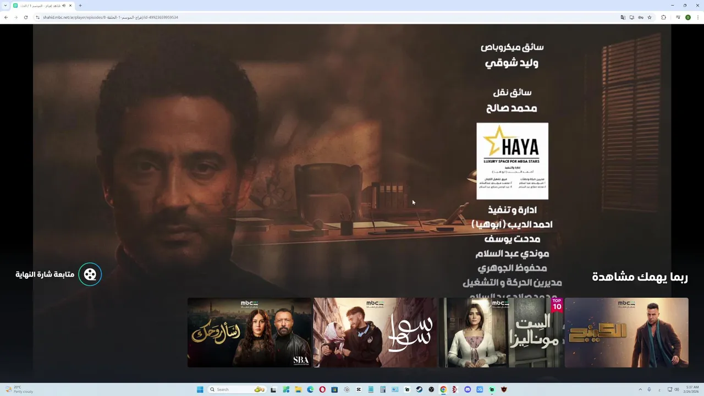Open the Chrome extensions puzzle icon
This screenshot has width=704, height=396.
(663, 17)
